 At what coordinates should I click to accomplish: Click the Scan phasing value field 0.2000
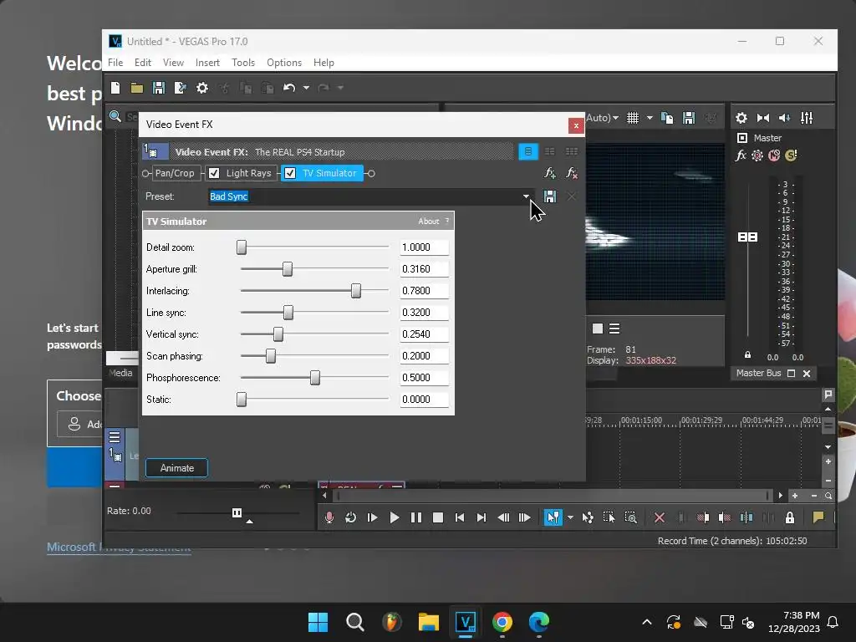click(x=424, y=356)
